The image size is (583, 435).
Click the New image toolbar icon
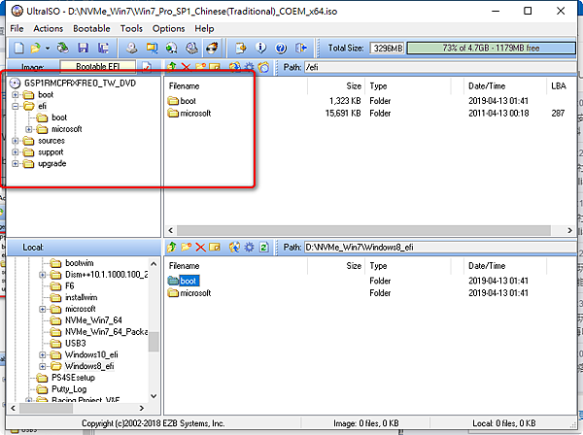pyautogui.click(x=19, y=48)
